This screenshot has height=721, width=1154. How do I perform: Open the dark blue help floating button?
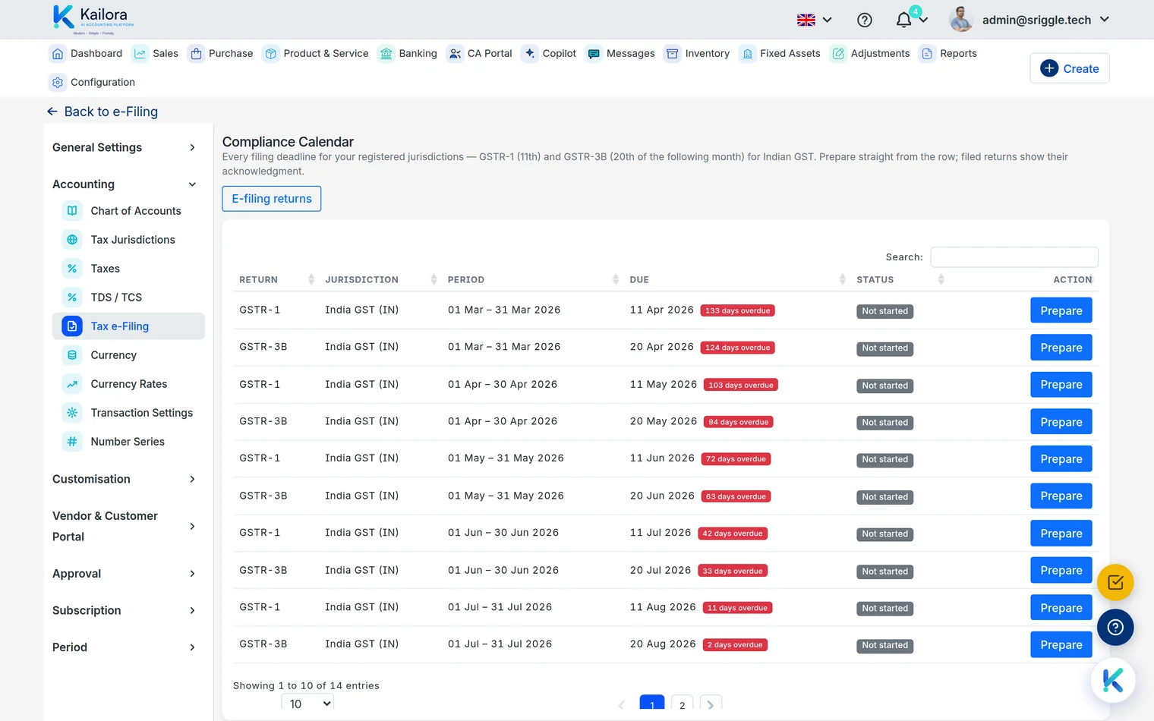point(1115,628)
